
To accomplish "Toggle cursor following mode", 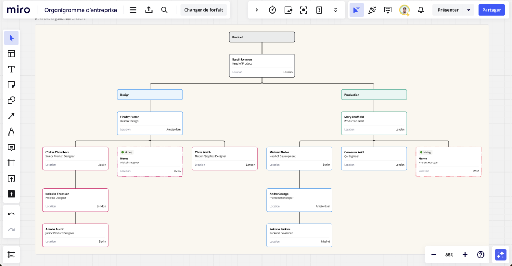I will click(357, 10).
